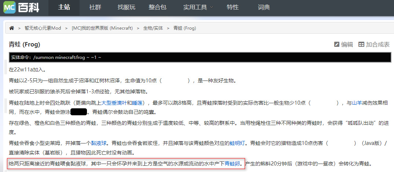Click 加合成表 button

[374, 44]
